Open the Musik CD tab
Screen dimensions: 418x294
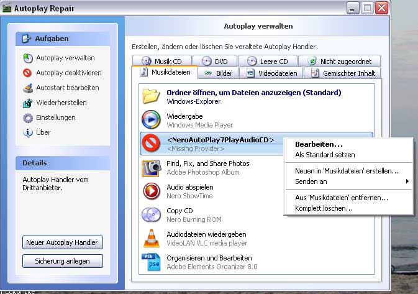162,61
